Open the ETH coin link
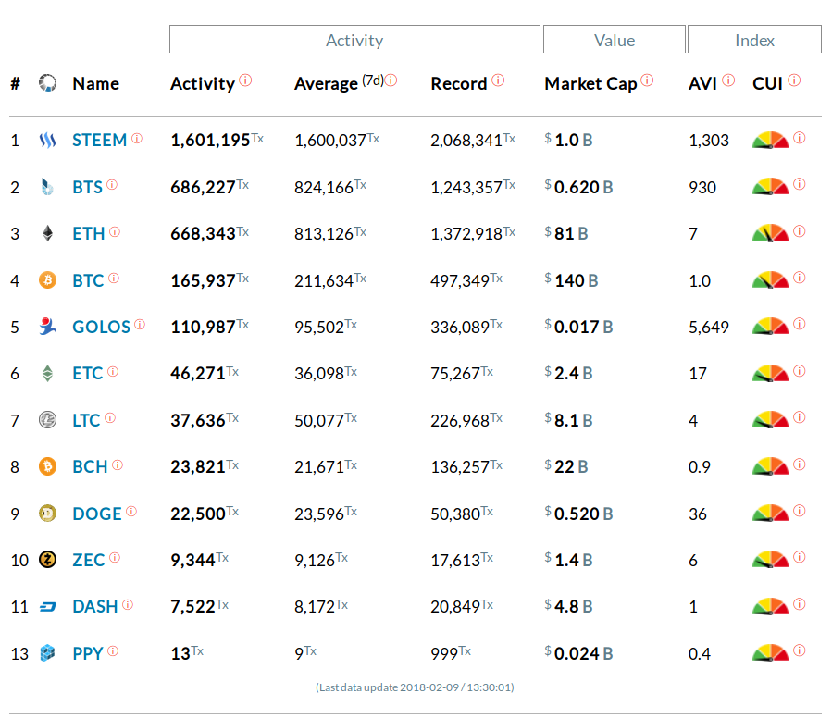Viewport: 832px width, 718px height. click(89, 233)
